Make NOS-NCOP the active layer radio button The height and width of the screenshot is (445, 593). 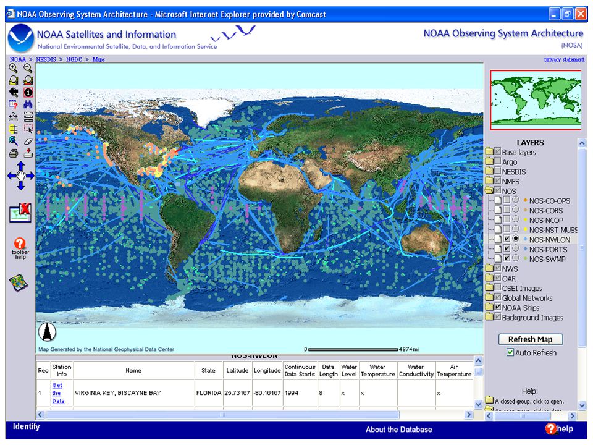515,219
